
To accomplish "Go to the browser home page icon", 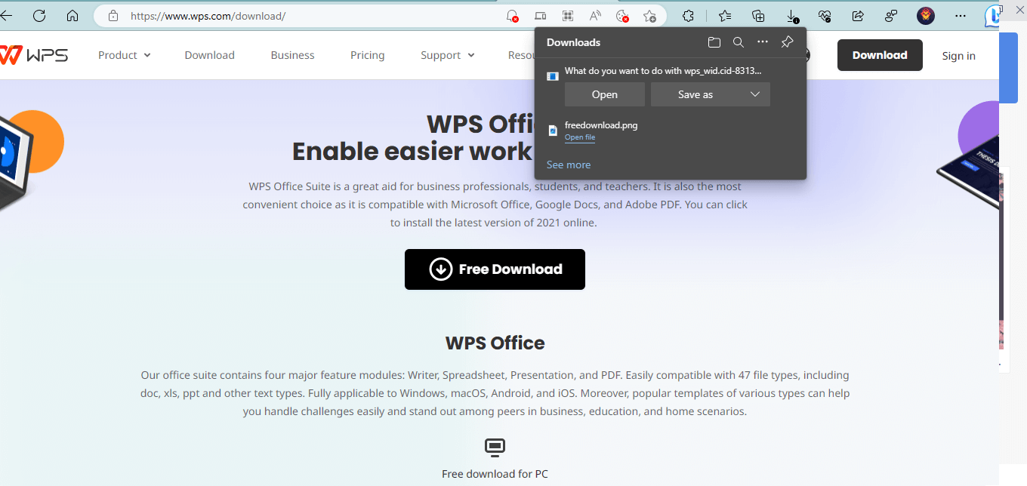I will [x=72, y=15].
